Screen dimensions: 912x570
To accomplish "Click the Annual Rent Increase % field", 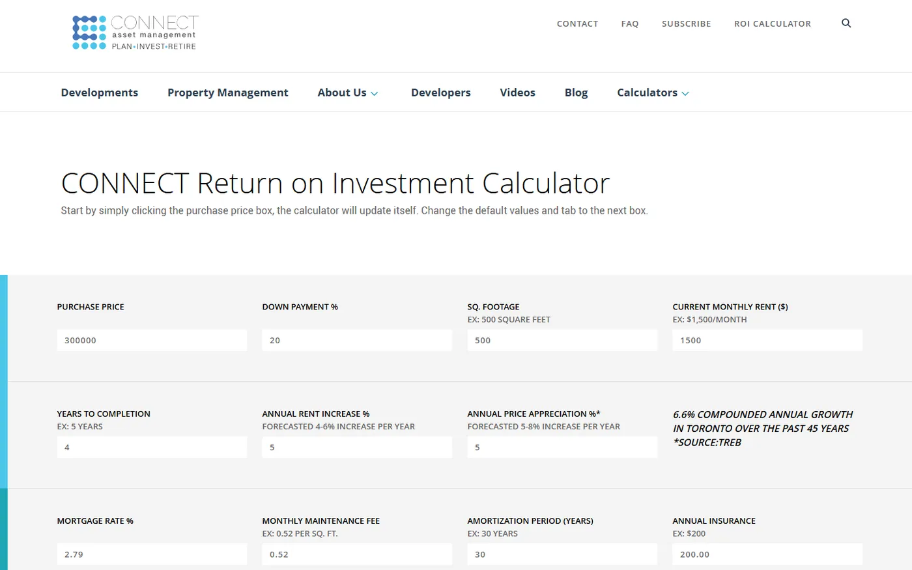I will coord(357,447).
